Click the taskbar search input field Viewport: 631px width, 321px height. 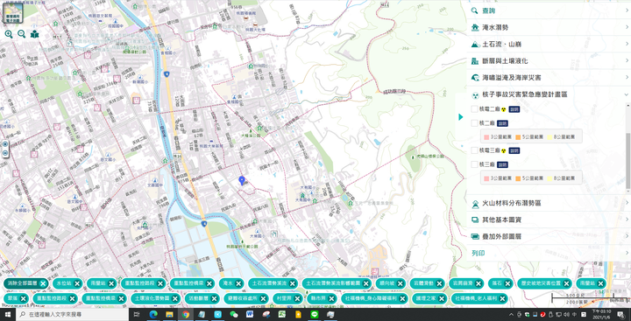[x=73, y=315]
